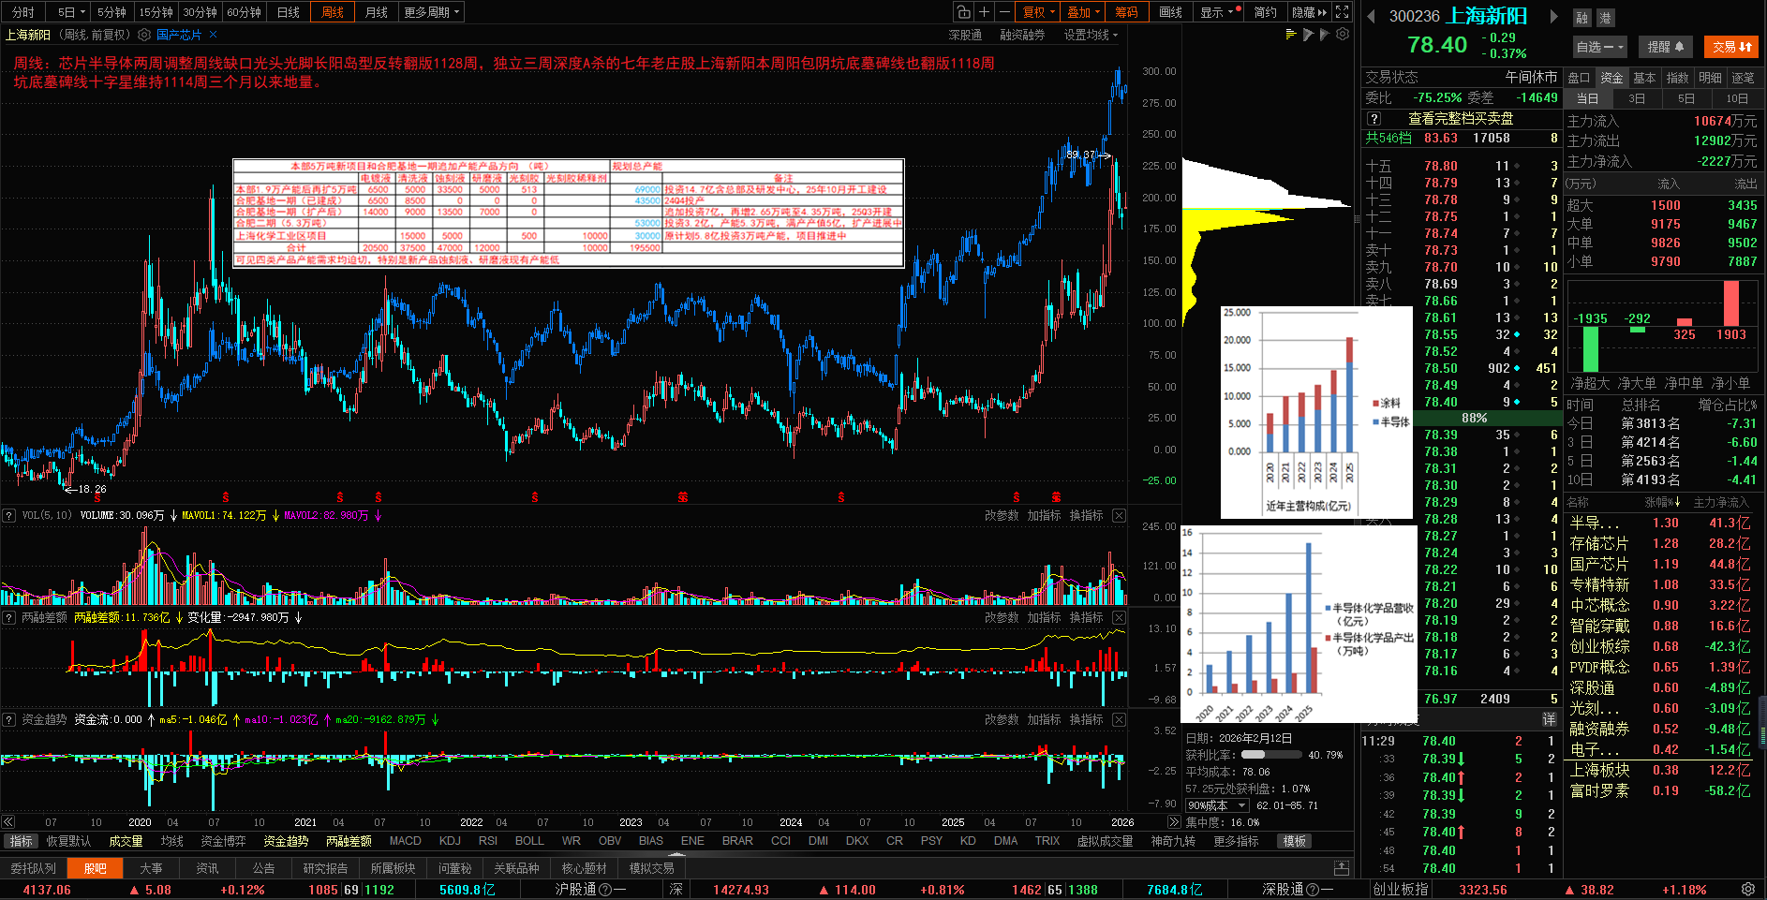Click help icon of VOL indicator panel
The image size is (1767, 900).
point(8,515)
